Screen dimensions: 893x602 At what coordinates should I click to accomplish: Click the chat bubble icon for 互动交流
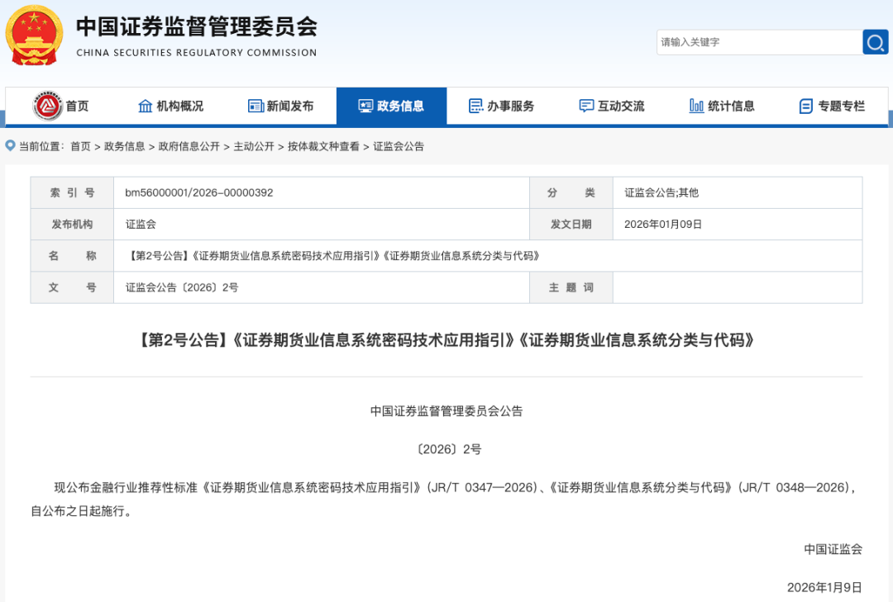click(586, 106)
